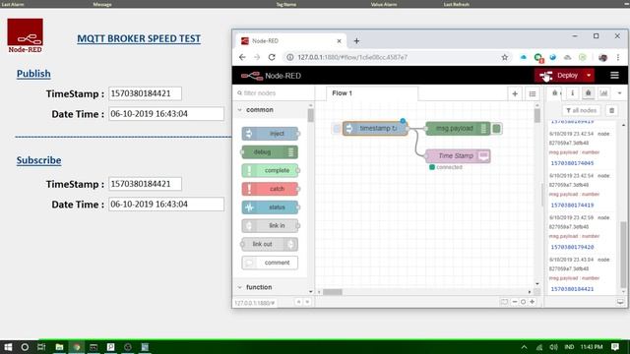Open the Node-RED hamburger main menu
The image size is (630, 354).
pos(614,76)
